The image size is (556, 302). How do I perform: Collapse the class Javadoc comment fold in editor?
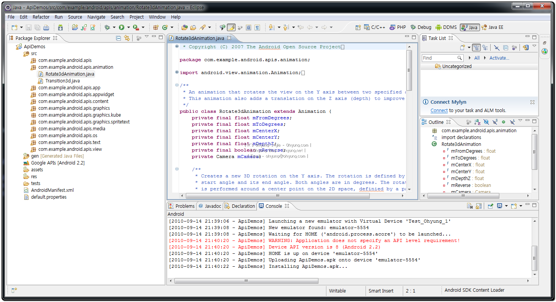pos(177,85)
